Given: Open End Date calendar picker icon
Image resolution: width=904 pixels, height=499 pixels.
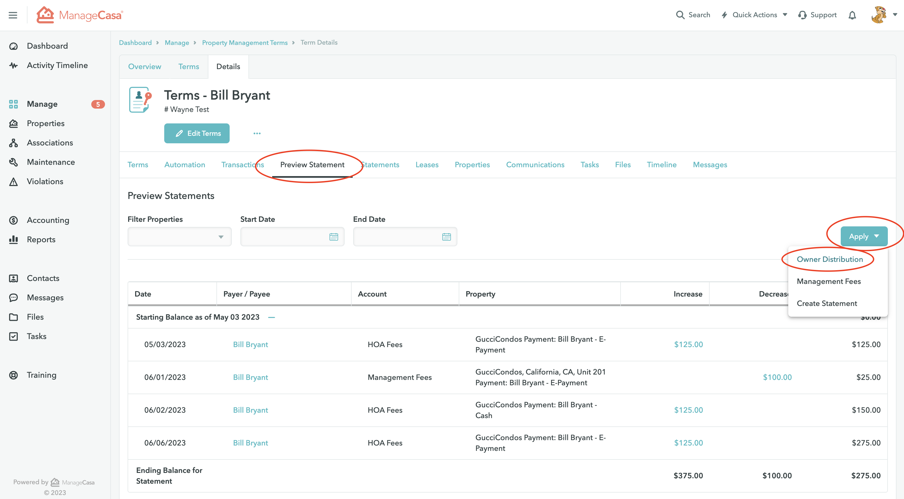Looking at the screenshot, I should coord(446,237).
